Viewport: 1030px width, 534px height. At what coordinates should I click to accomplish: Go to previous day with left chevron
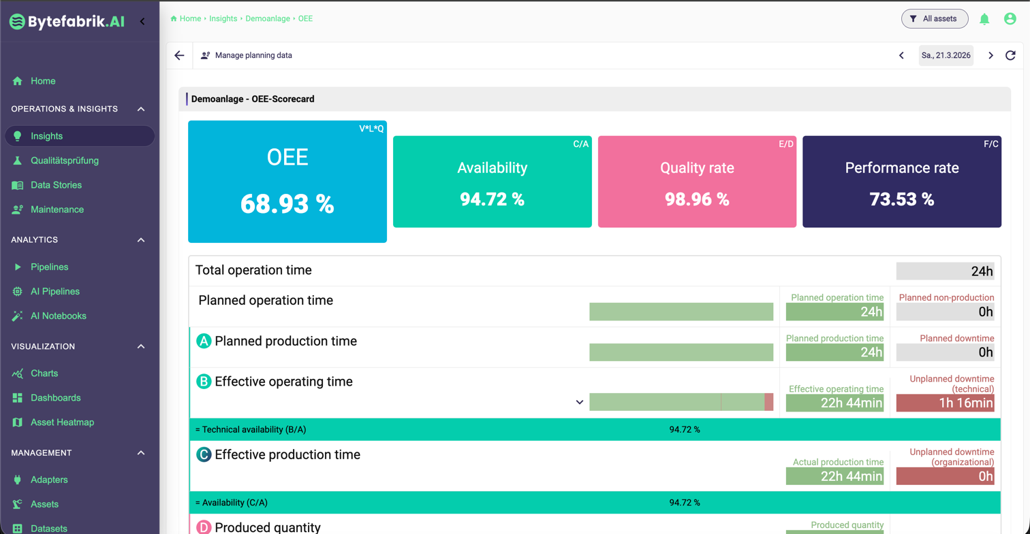tap(901, 55)
